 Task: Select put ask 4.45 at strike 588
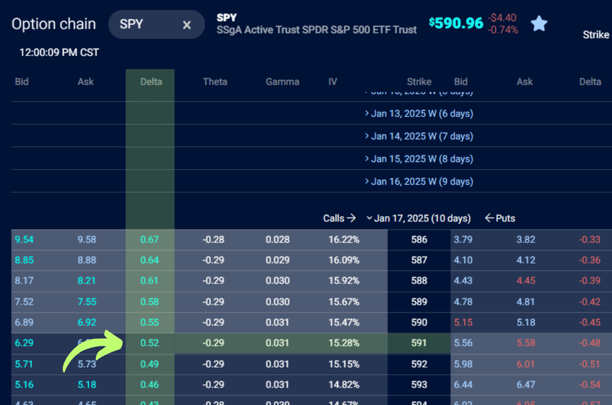point(526,281)
